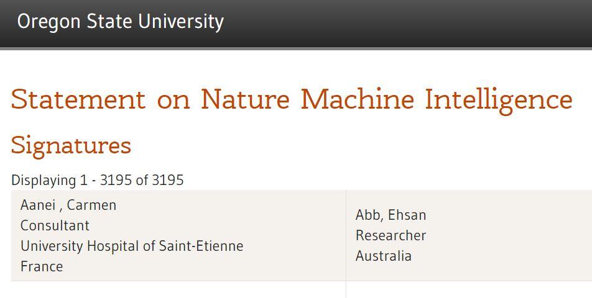The width and height of the screenshot is (592, 298).
Task: Select the name Abb, Ehsan
Action: pos(391,215)
